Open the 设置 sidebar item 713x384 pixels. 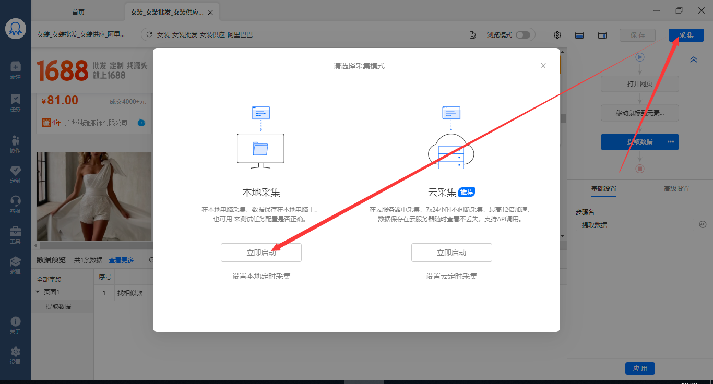click(16, 355)
